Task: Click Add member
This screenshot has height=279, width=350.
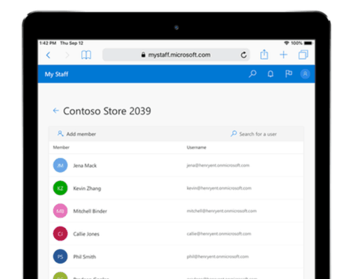Action: [x=76, y=134]
